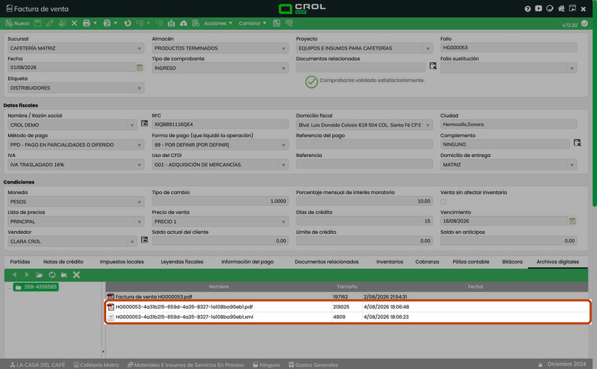The width and height of the screenshot is (597, 369).
Task: Click the search grid icon in toolbar
Action: tap(289, 23)
